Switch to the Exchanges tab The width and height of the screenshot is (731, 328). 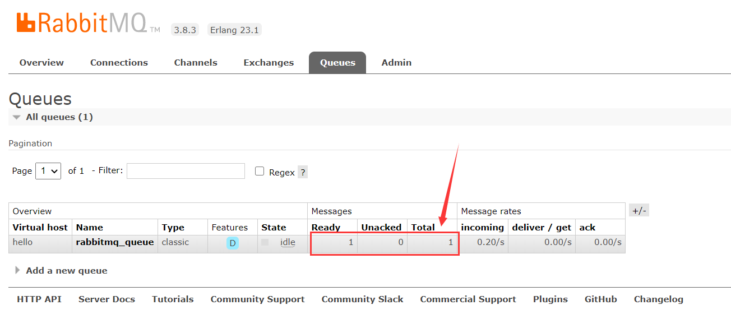click(x=269, y=63)
